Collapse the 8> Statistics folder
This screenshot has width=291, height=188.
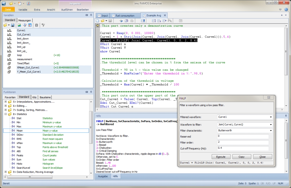pos(6,114)
